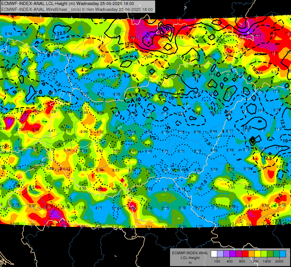The height and width of the screenshot is (267, 291).
Task: Click the 1.56 wind shear value
Action: (82, 208)
